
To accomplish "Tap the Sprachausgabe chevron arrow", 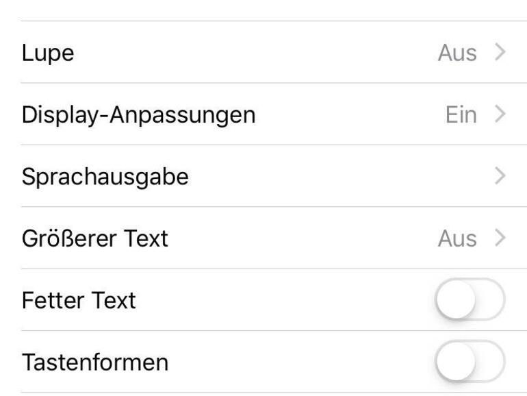I will point(500,176).
